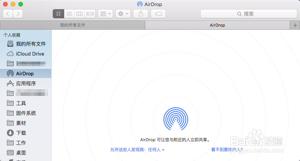Open the 工作 folder in sidebar
The height and width of the screenshot is (161, 300).
(26, 143)
